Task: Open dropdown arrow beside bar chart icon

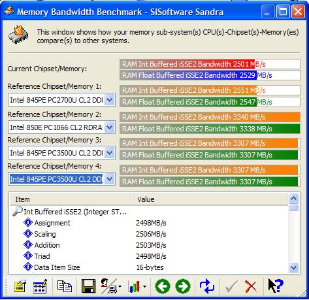Action: tap(145, 287)
